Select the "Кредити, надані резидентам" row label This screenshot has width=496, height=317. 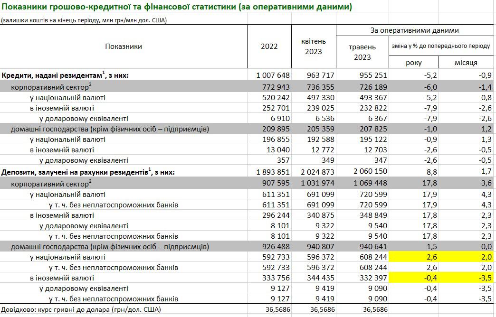[x=66, y=75]
